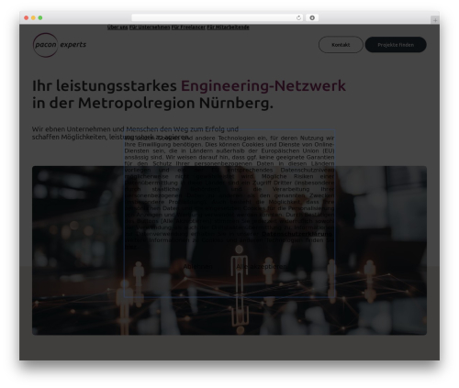This screenshot has width=459, height=388.
Task: Minimize the window with yellow button
Action: 33,17
